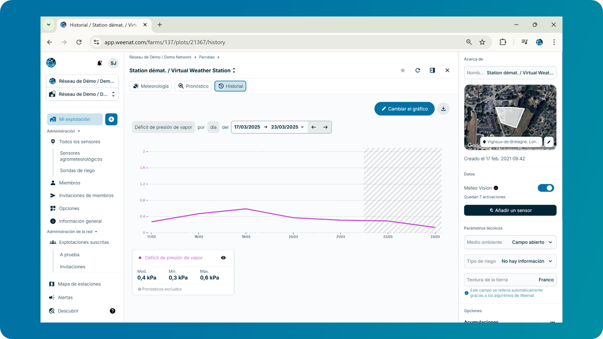View site information icon in address bar
The height and width of the screenshot is (339, 603).
pos(96,42)
